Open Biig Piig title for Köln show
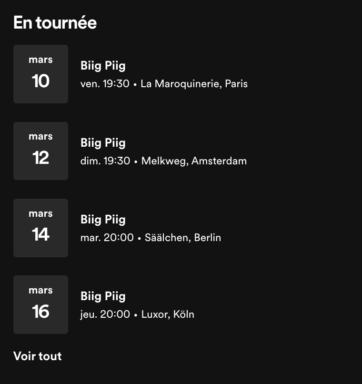 tap(103, 296)
